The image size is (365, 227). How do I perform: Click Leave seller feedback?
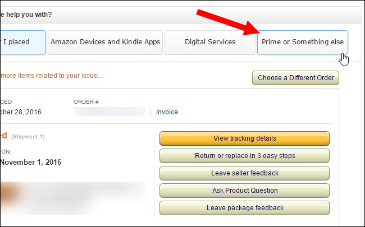pos(244,173)
